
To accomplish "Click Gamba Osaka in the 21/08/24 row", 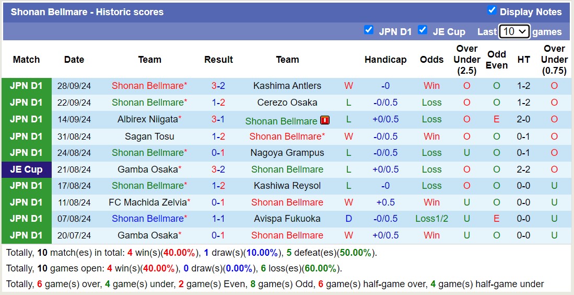I will (x=148, y=169).
